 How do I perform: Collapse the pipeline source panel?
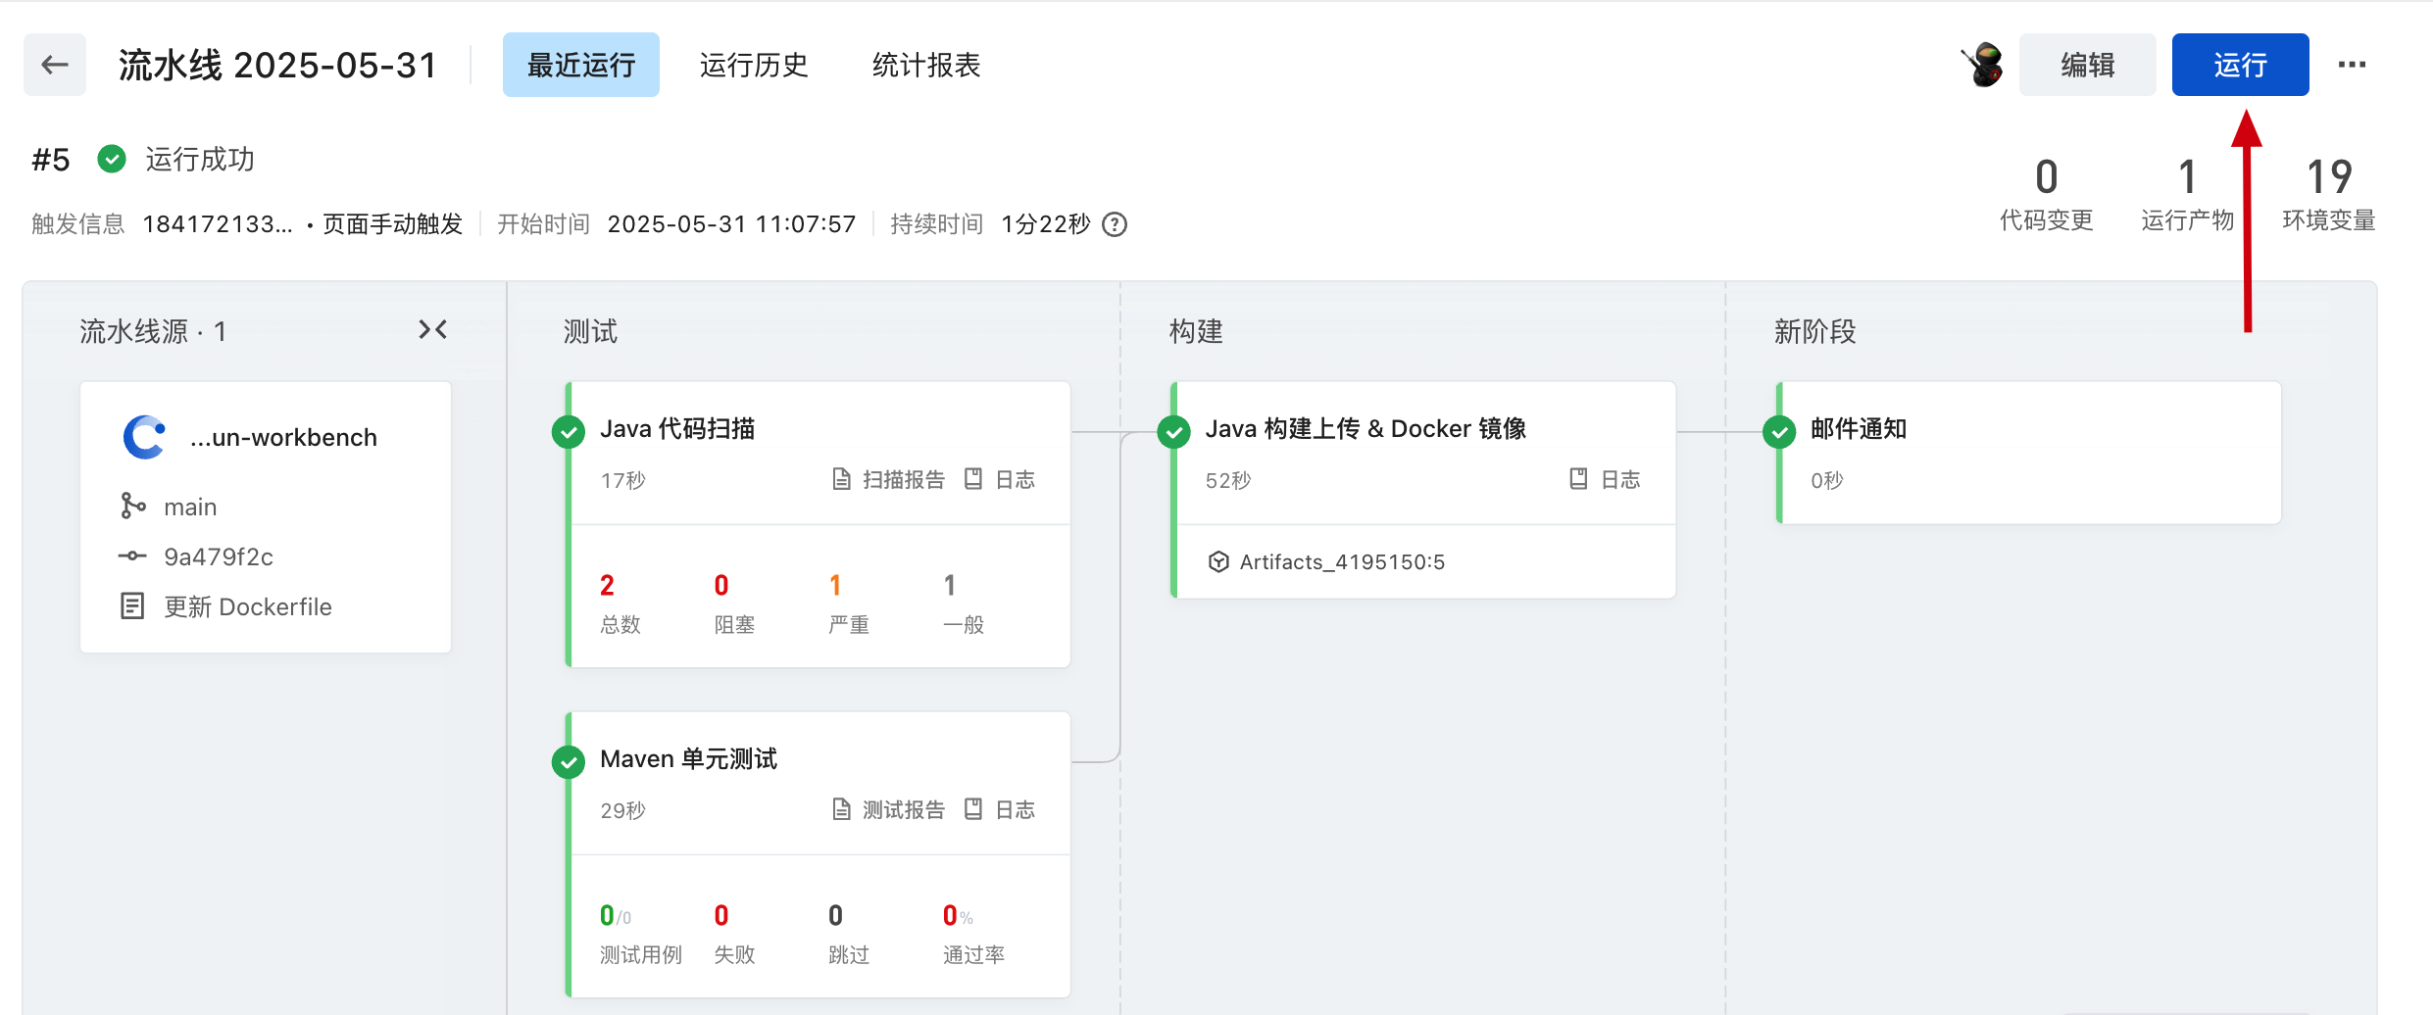click(432, 330)
